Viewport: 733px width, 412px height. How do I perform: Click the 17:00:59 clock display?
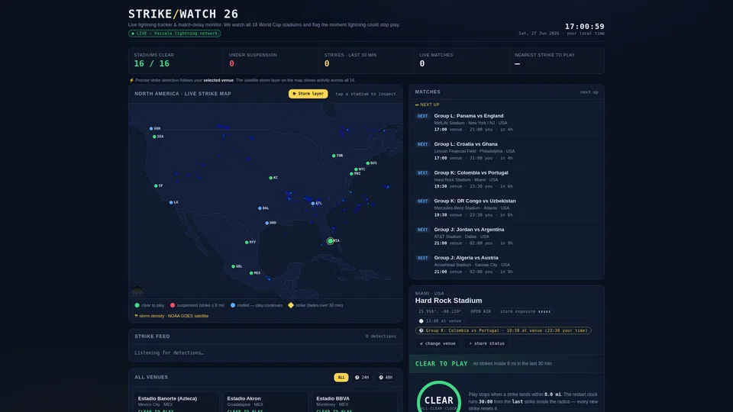tap(584, 27)
